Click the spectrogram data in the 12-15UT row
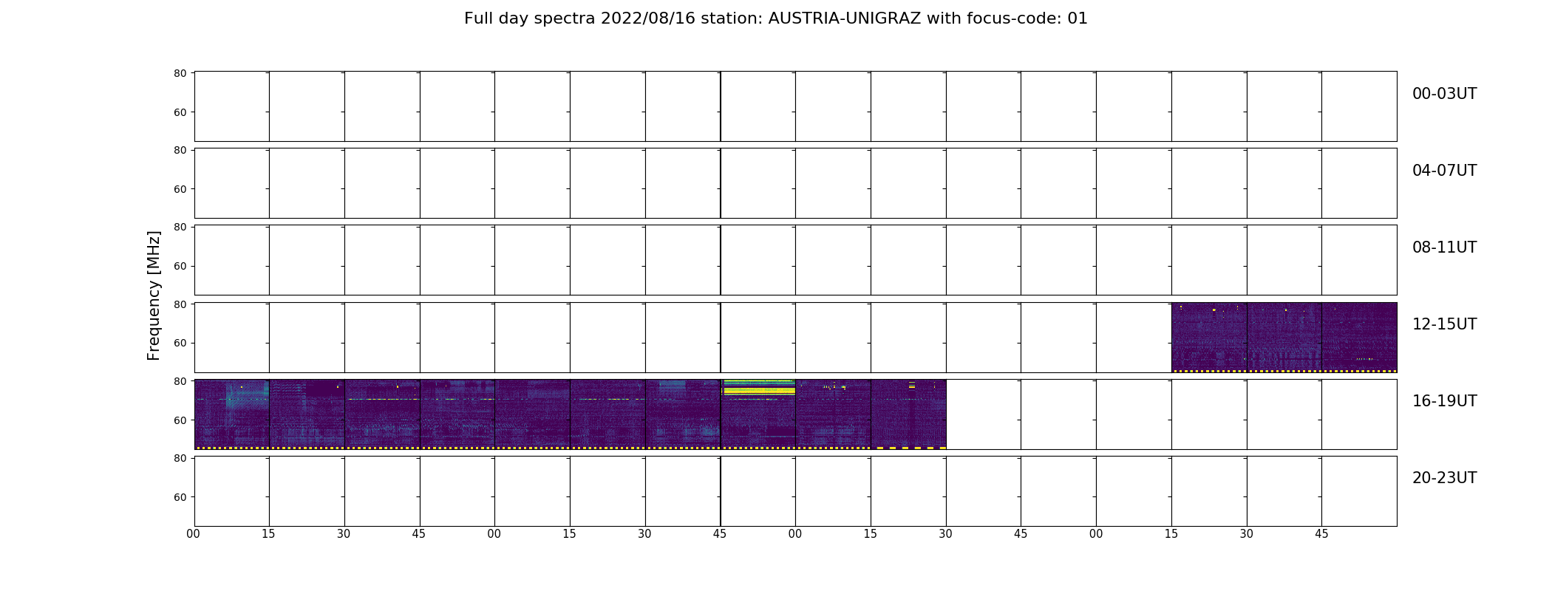The height and width of the screenshot is (591, 1552). point(1284,337)
